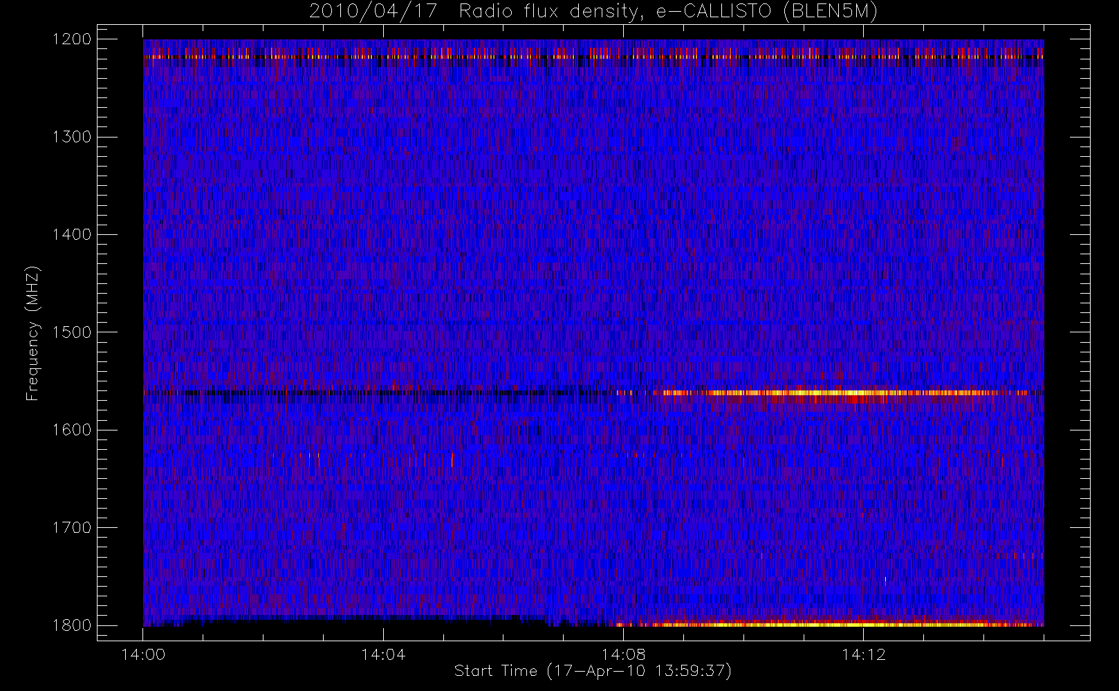Click the 14:00 time tick label
Image resolution: width=1119 pixels, height=691 pixels.
[x=143, y=654]
